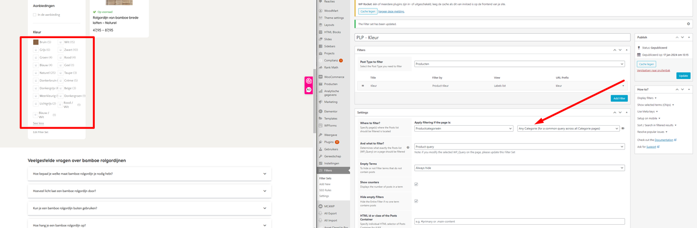The width and height of the screenshot is (697, 228).
Task: Open Complianz menu item
Action: pyautogui.click(x=331, y=60)
